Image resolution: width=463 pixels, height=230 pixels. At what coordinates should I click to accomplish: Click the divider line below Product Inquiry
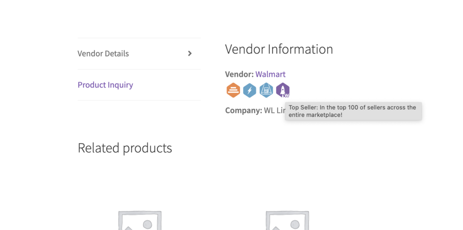(139, 100)
